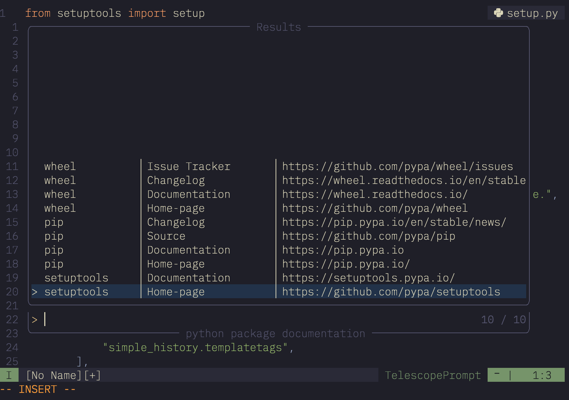The image size is (569, 400).
Task: Open https://github.com/pypa/wheel link
Action: click(375, 208)
